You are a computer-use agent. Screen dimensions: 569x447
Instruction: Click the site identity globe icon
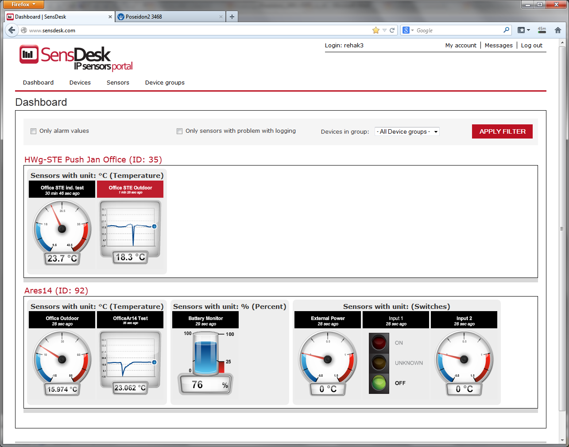(24, 30)
